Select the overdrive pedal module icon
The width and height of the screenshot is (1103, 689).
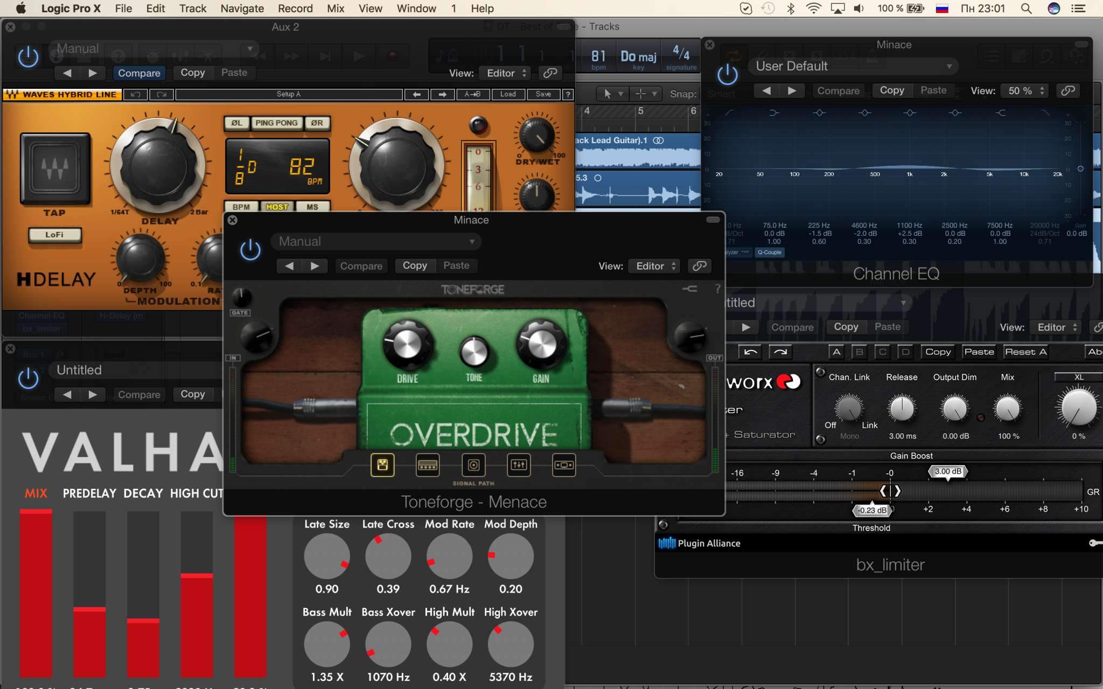pos(382,465)
